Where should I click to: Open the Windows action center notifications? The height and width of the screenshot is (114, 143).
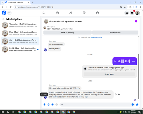140,112
